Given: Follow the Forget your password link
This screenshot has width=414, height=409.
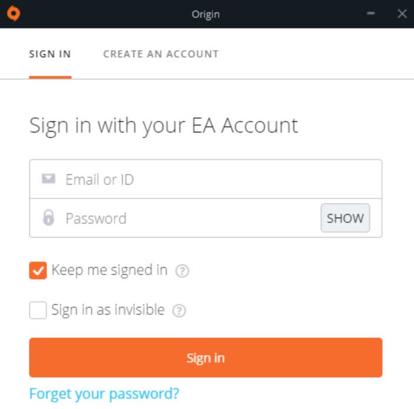Looking at the screenshot, I should 104,394.
